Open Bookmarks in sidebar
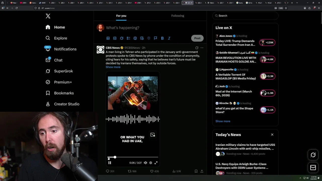322x181 pixels. [60, 93]
